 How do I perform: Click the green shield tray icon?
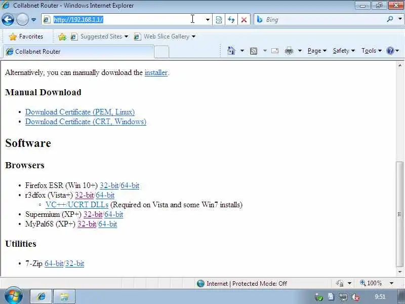[319, 298]
